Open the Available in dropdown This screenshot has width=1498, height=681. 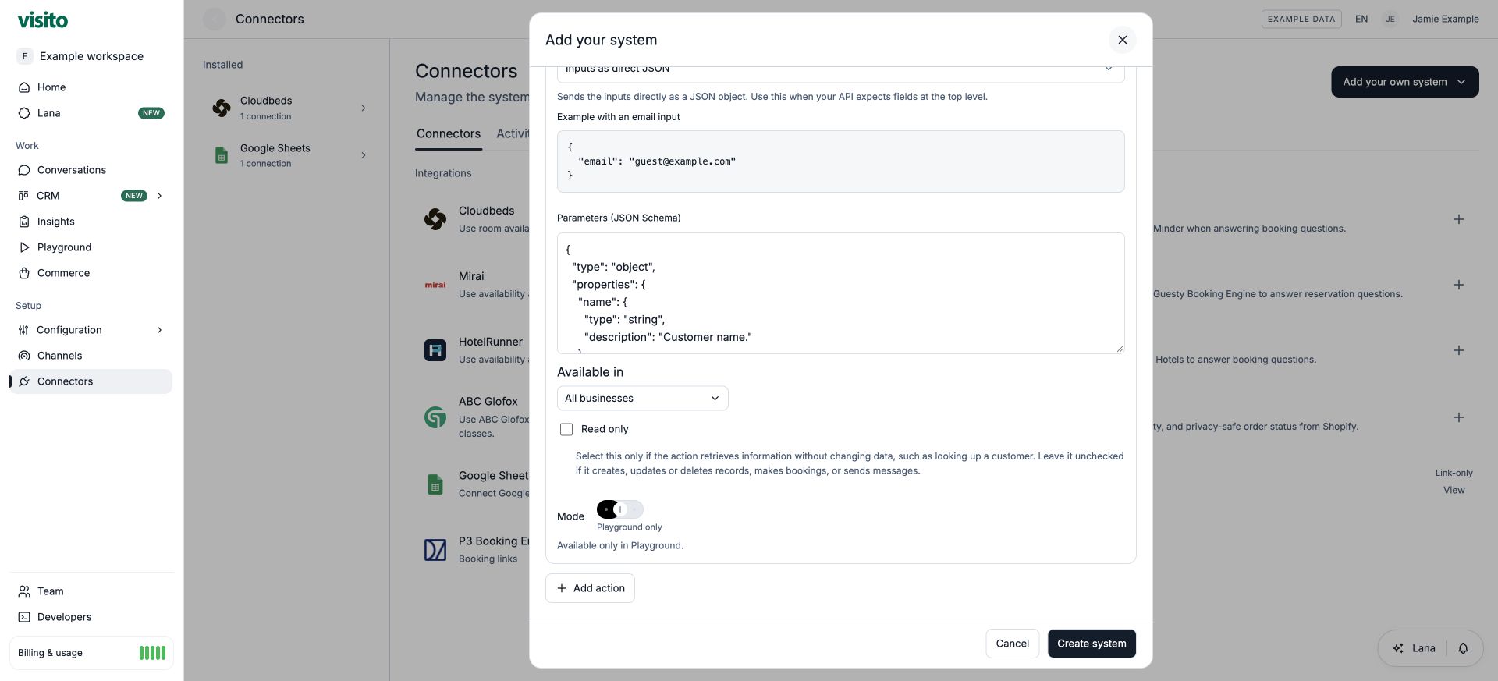(x=642, y=399)
